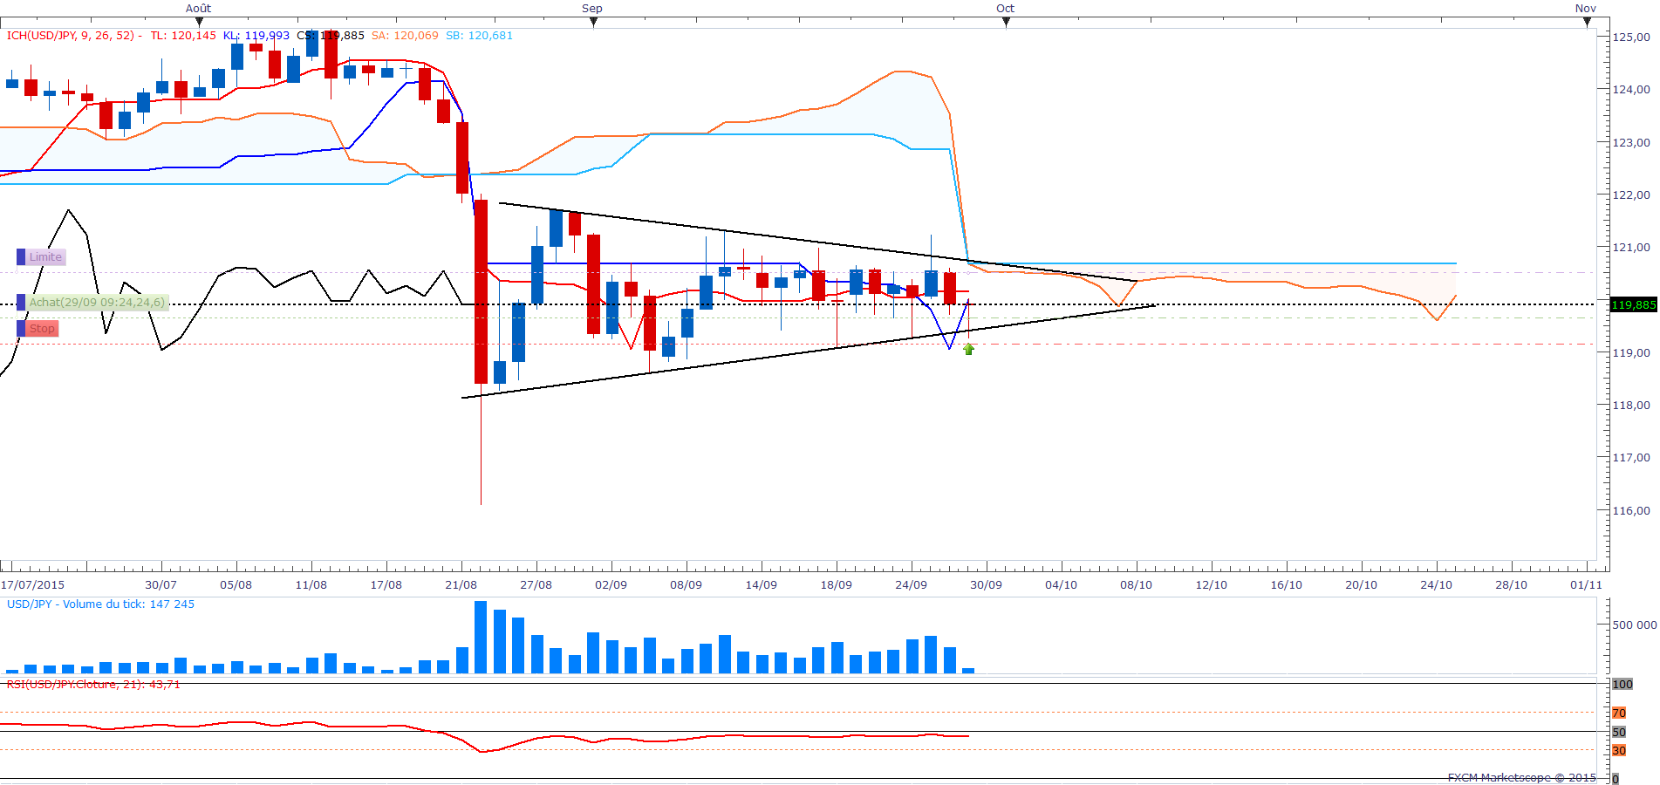This screenshot has height=785, width=1660.
Task: Click the SB: 120,681 legend value
Action: tap(479, 36)
